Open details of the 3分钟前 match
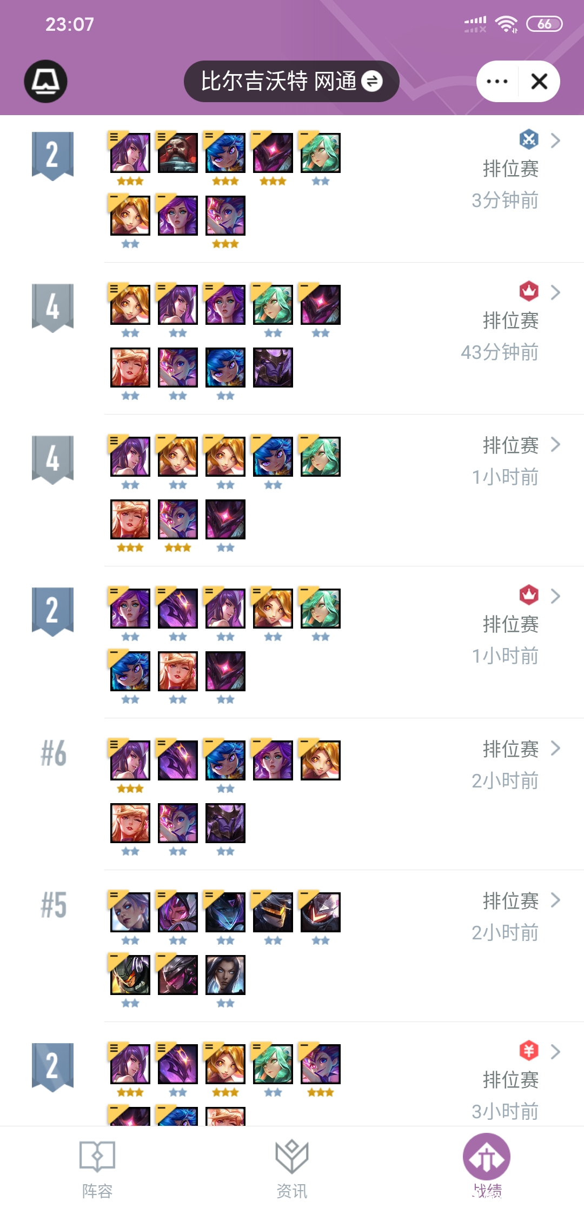The width and height of the screenshot is (584, 1215). coord(344,189)
